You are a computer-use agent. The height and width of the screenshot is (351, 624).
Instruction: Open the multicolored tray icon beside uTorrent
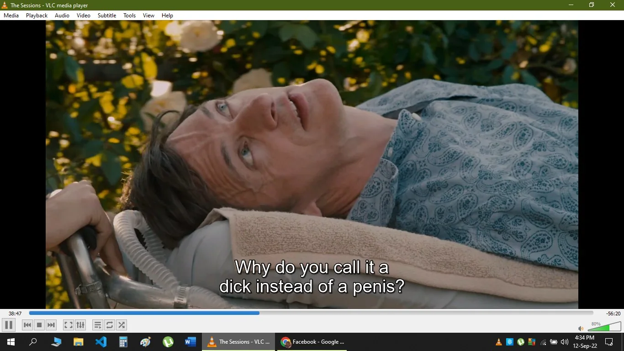tap(532, 342)
